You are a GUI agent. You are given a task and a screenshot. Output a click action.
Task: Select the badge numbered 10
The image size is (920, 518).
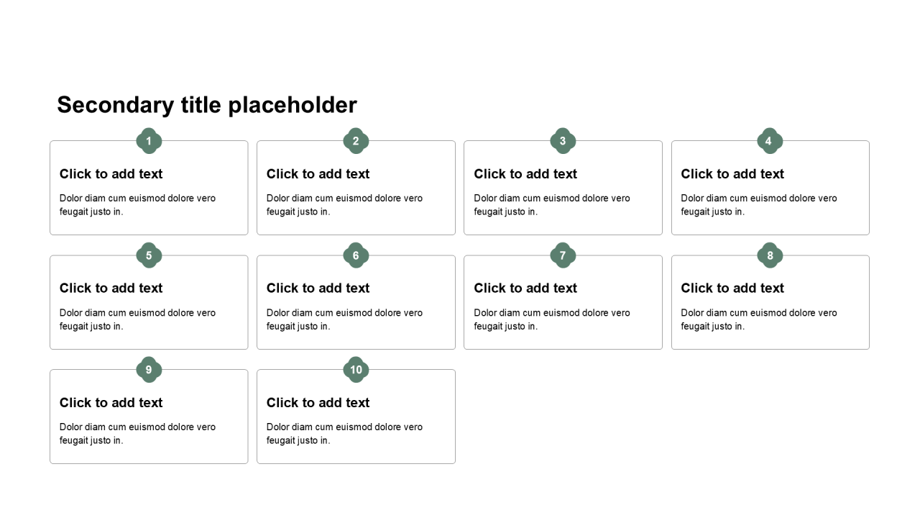tap(356, 370)
